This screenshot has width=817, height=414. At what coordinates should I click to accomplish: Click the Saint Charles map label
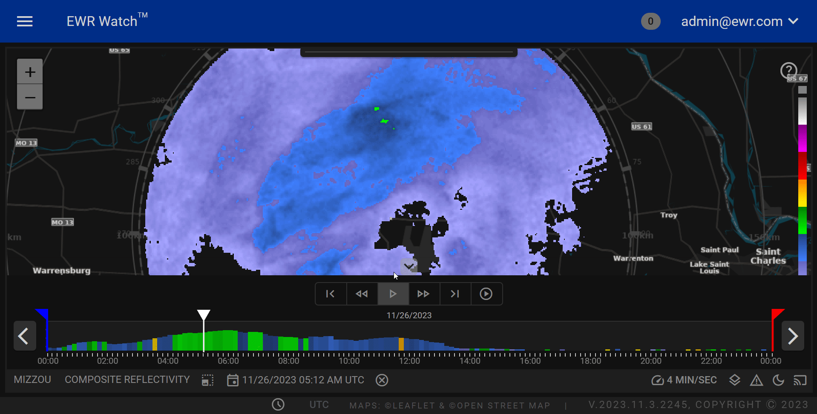point(768,256)
